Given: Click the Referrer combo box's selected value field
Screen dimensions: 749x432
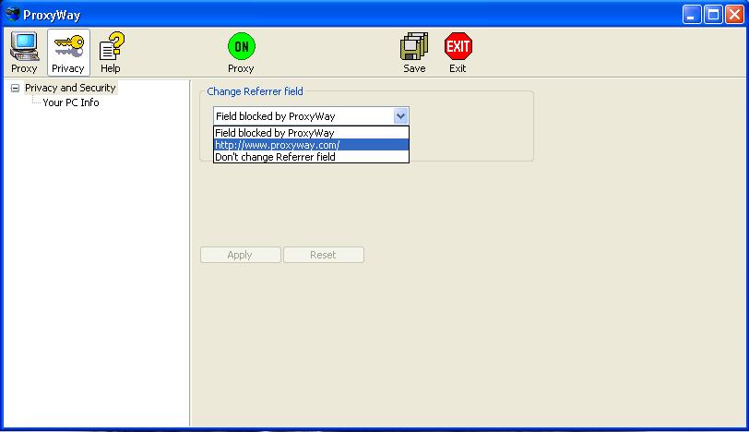Looking at the screenshot, I should (x=303, y=116).
